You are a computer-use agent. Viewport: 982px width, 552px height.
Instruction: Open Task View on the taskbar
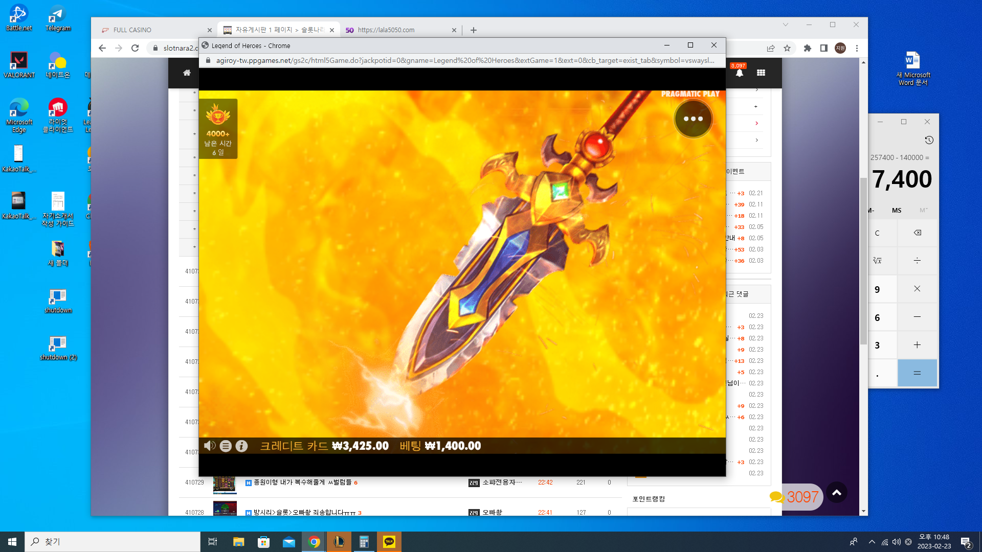point(213,542)
